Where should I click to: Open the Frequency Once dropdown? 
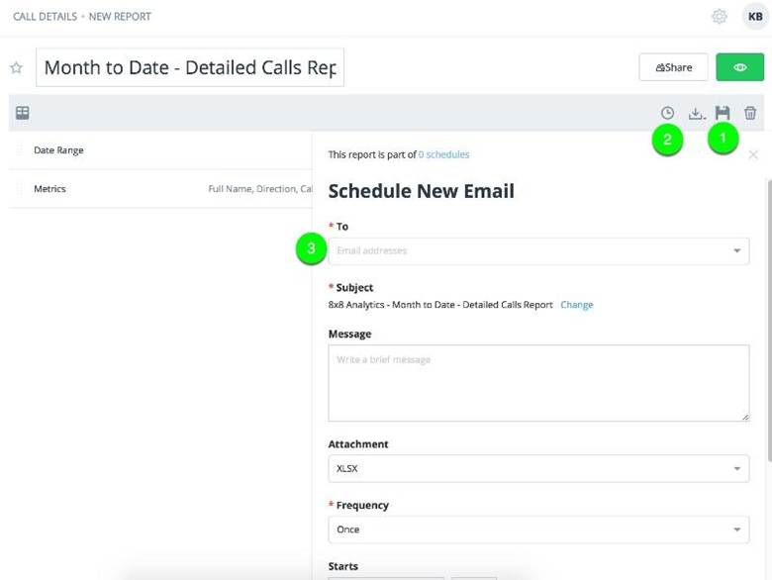click(736, 530)
